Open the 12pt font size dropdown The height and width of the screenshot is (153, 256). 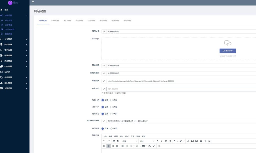[x=147, y=141]
